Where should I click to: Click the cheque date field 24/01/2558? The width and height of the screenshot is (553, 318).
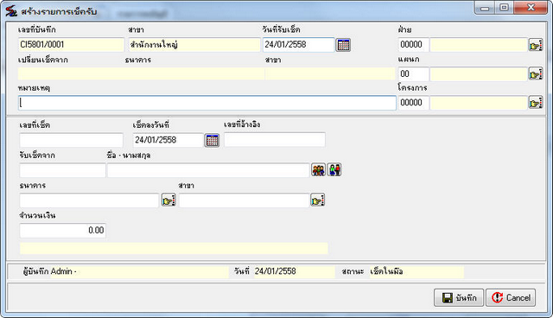pos(168,140)
